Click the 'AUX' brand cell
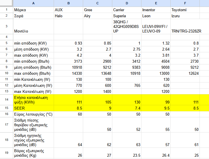Image resolution: width=209 pixels, height=159 pixels. pyautogui.click(x=68, y=10)
